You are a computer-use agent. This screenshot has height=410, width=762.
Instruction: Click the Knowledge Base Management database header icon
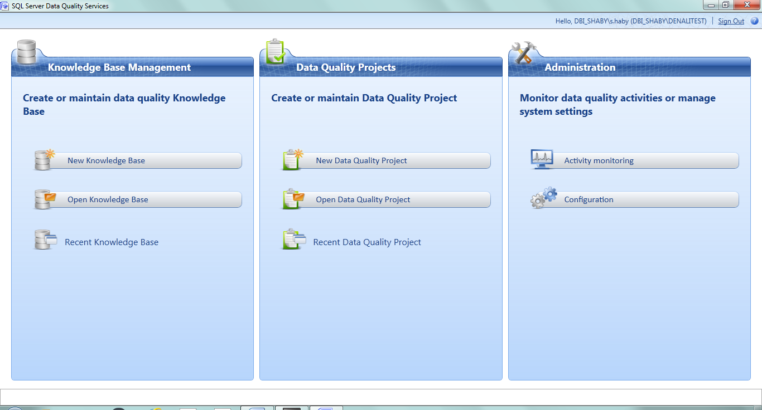click(x=27, y=52)
